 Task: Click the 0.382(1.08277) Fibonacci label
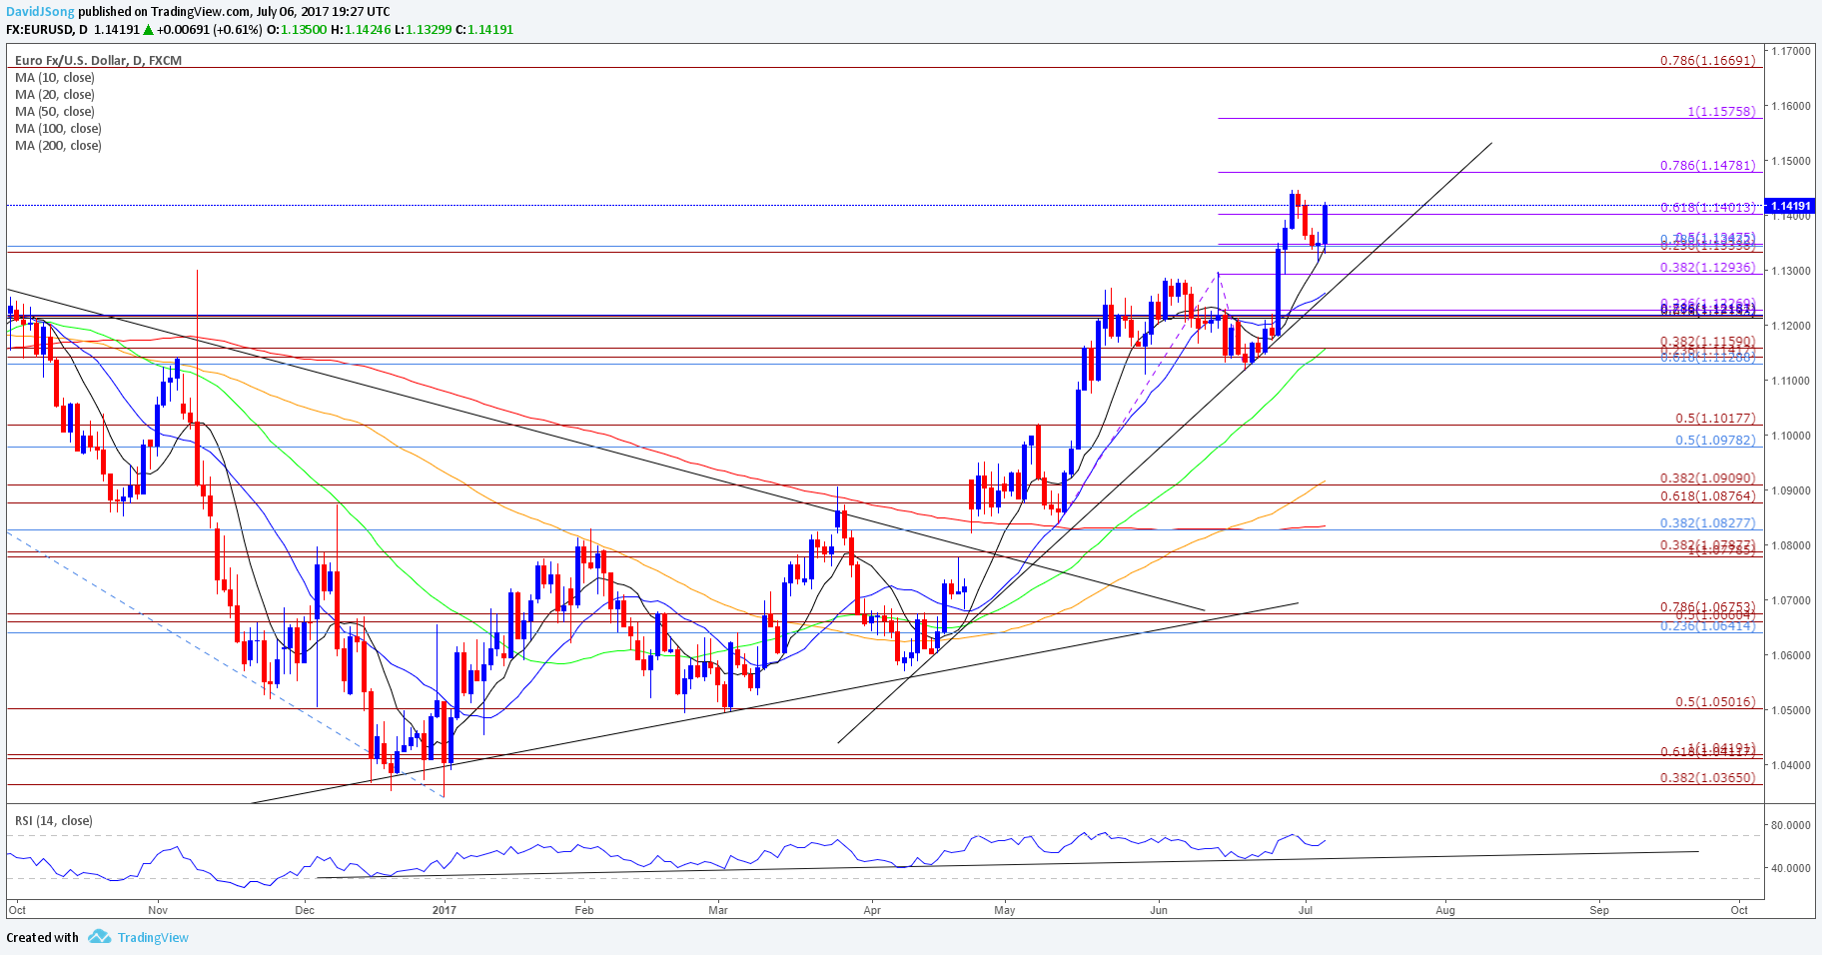coord(1707,522)
